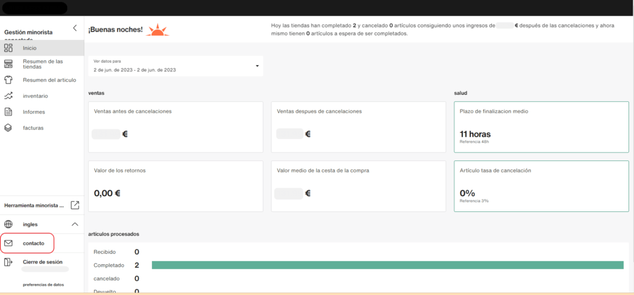Click the globe language icon
Screen dimensions: 634x295
[9, 224]
